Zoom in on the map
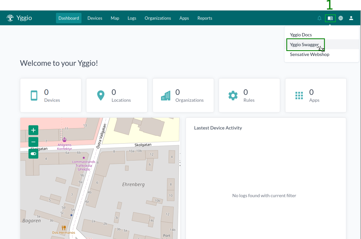361x239 pixels. [33, 130]
